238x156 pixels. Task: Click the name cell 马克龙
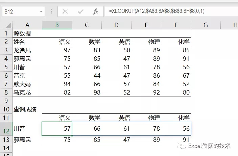27,92
